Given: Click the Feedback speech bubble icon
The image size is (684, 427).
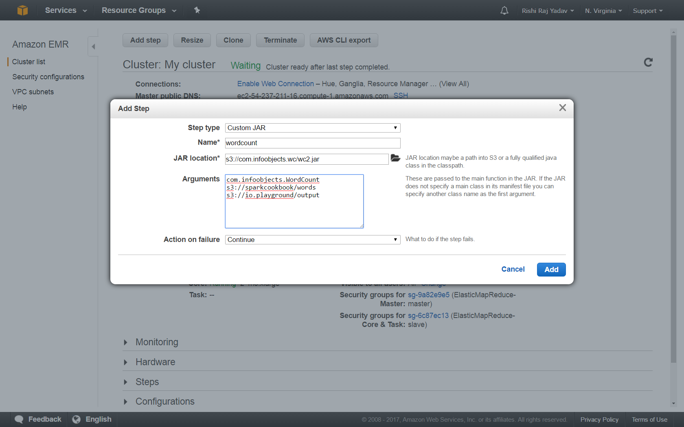Looking at the screenshot, I should pos(19,419).
